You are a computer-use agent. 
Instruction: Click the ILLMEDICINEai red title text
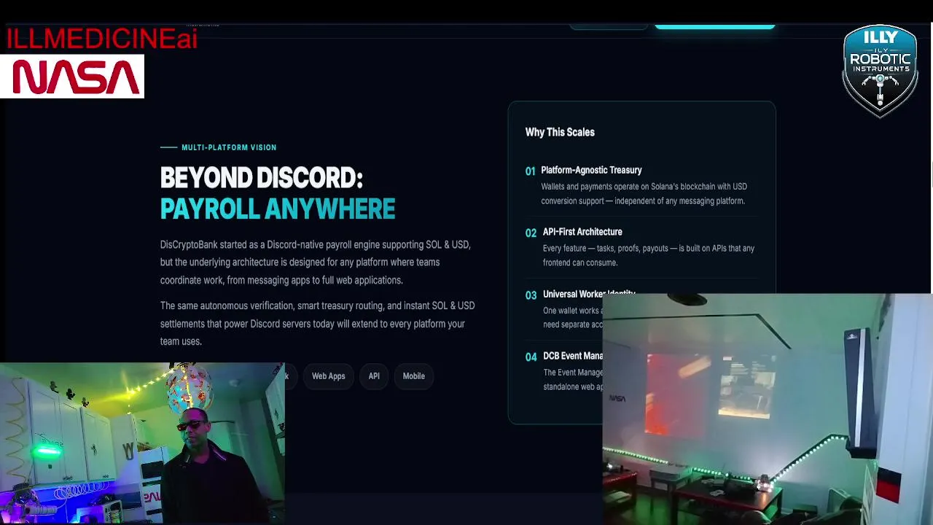coord(101,39)
